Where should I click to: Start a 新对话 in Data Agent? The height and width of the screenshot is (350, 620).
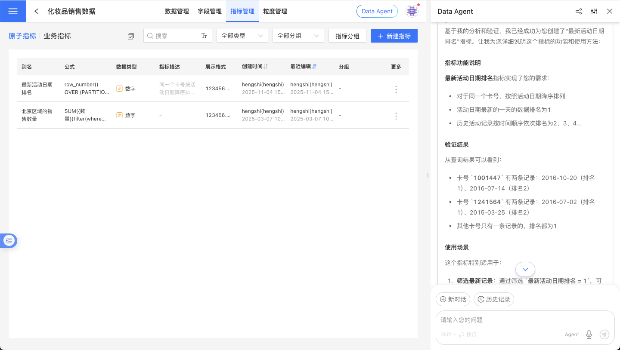point(453,299)
